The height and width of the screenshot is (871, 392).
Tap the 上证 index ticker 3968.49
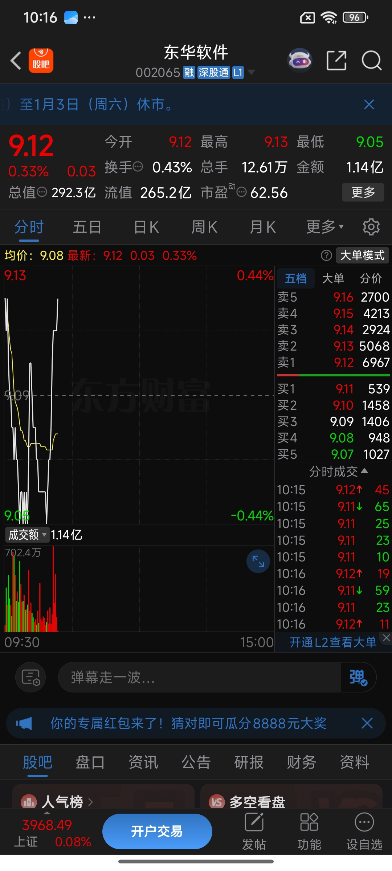coord(53,833)
